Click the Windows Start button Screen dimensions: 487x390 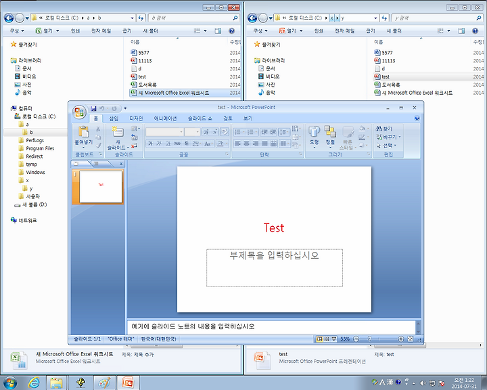[10, 383]
